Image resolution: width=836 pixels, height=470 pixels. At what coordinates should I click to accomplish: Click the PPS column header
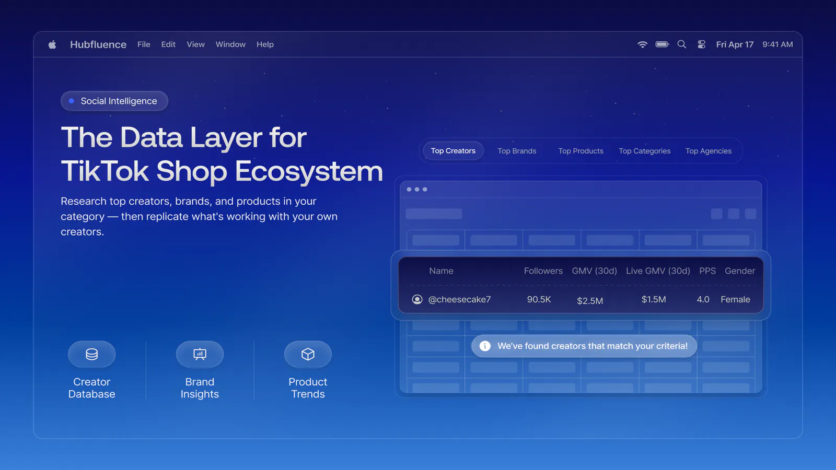707,271
